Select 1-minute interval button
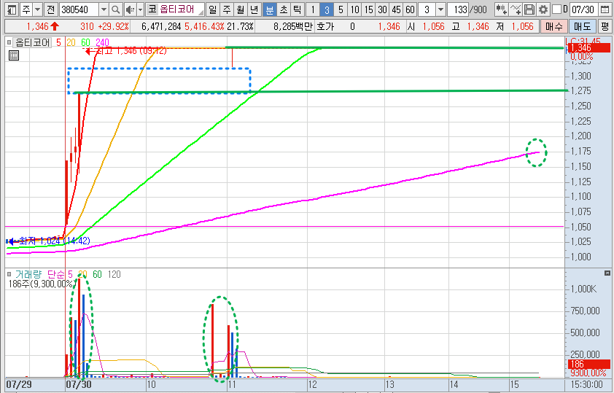 click(x=313, y=9)
